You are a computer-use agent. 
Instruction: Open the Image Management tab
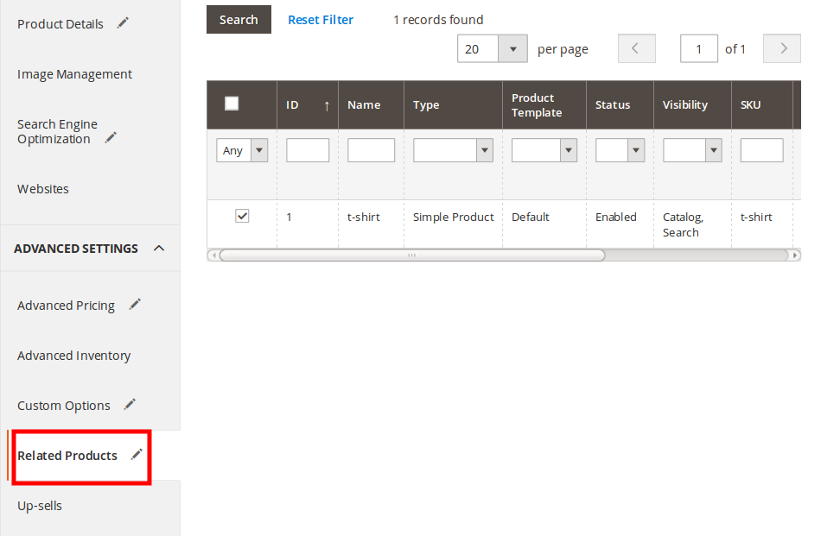click(x=74, y=74)
